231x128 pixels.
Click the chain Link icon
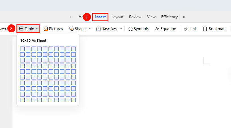[186, 29]
